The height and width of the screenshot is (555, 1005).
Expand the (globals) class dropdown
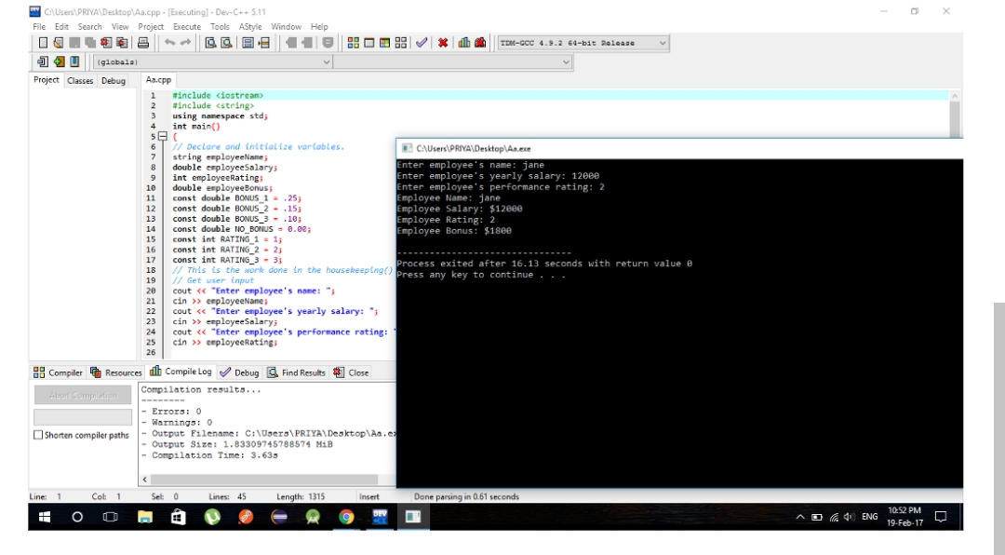326,62
